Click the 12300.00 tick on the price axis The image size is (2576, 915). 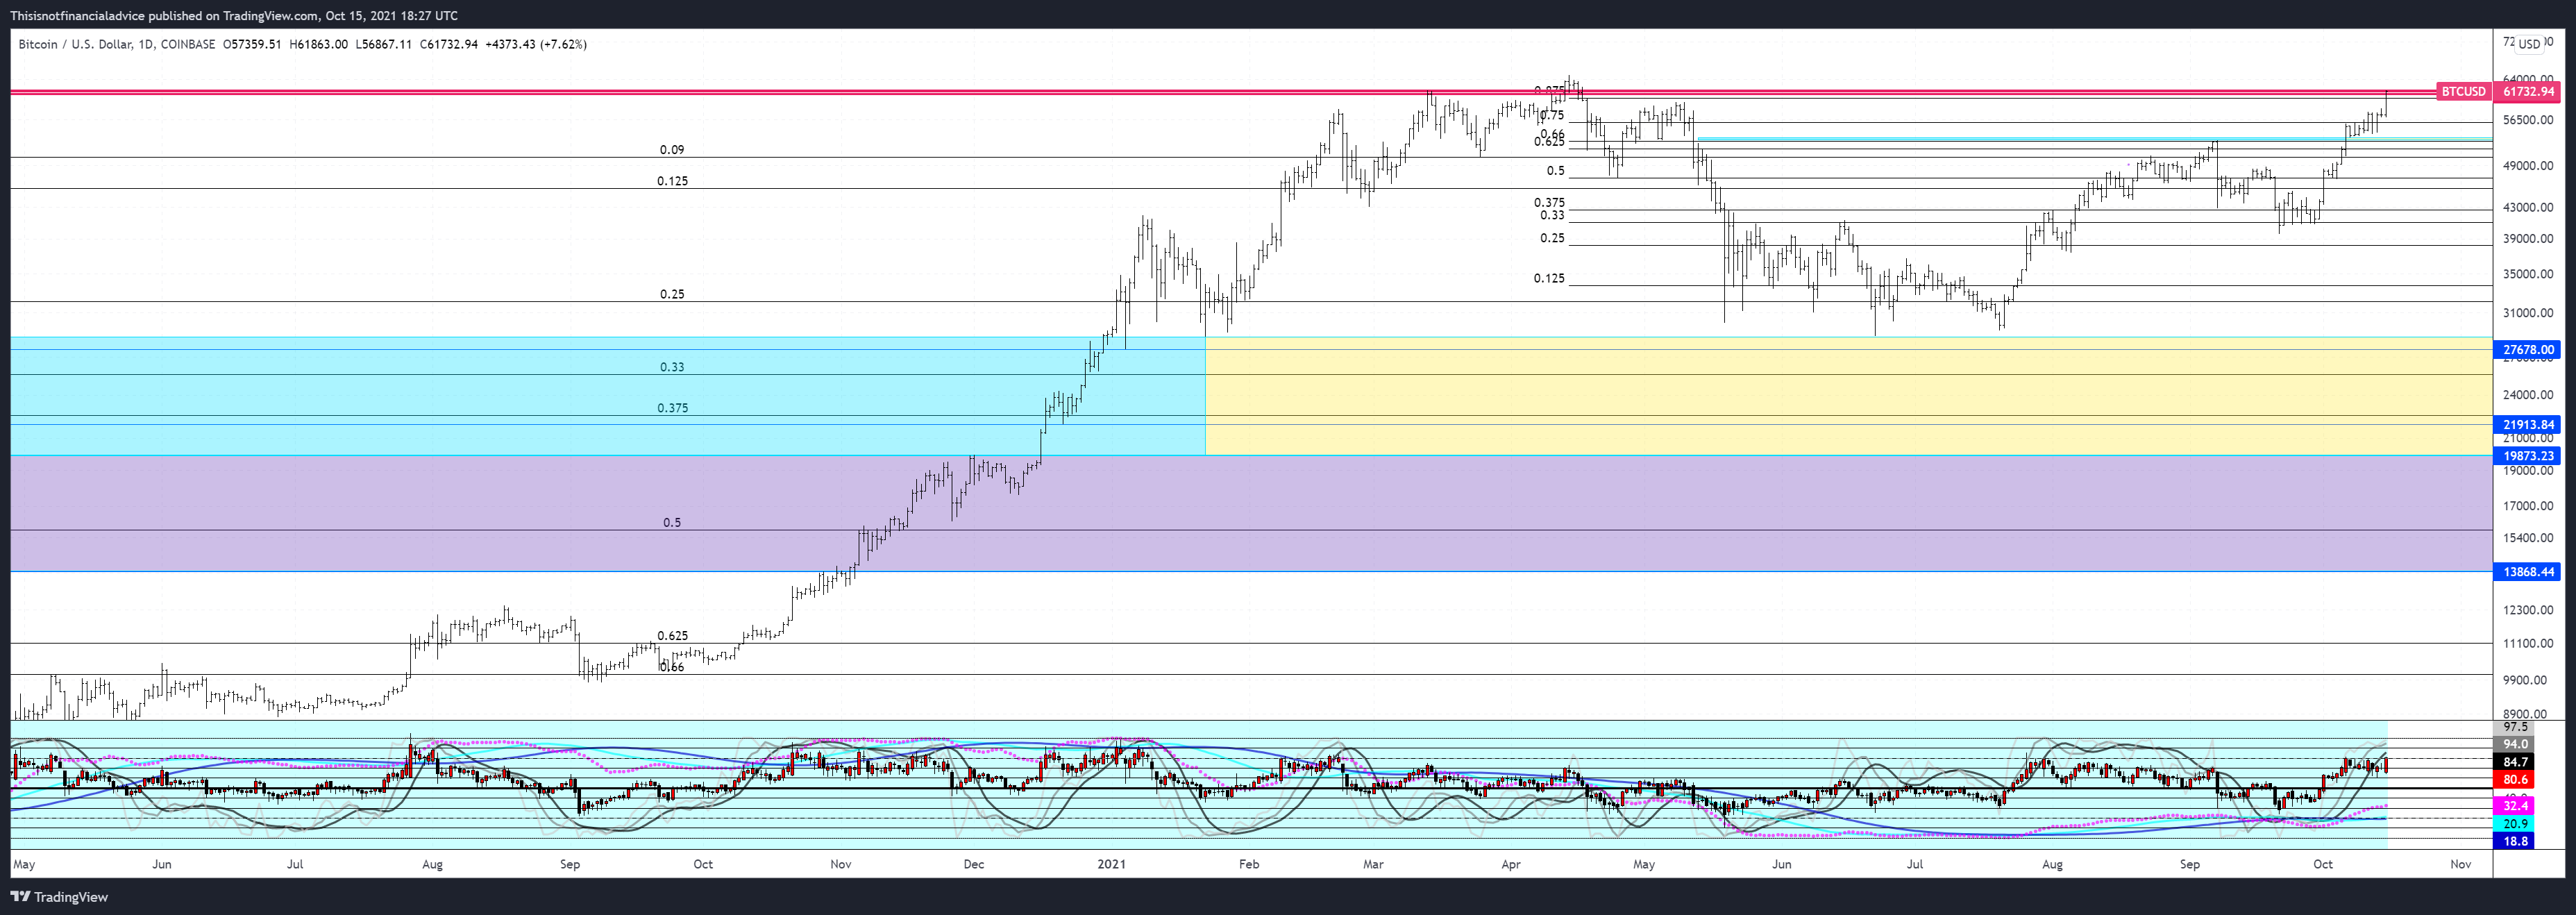[x=2528, y=610]
